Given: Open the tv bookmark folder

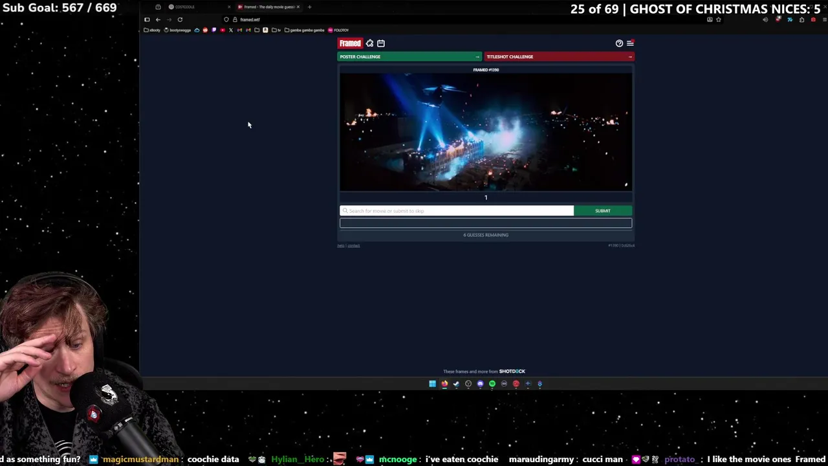Looking at the screenshot, I should pos(276,30).
